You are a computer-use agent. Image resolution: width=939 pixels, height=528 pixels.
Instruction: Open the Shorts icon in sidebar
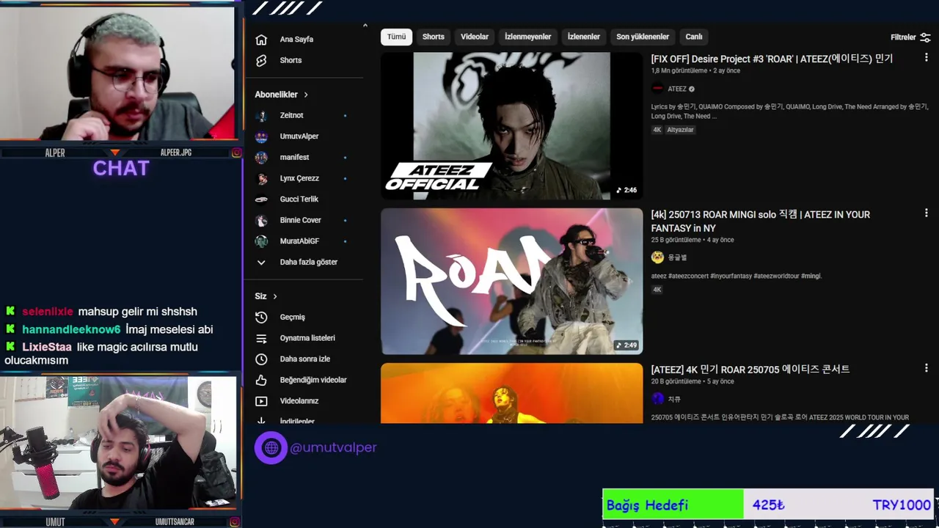coord(261,60)
